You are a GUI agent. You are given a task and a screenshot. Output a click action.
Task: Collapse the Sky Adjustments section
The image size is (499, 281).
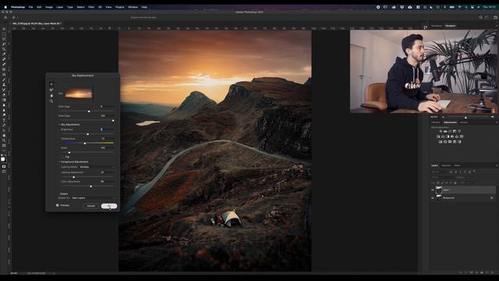pos(59,125)
